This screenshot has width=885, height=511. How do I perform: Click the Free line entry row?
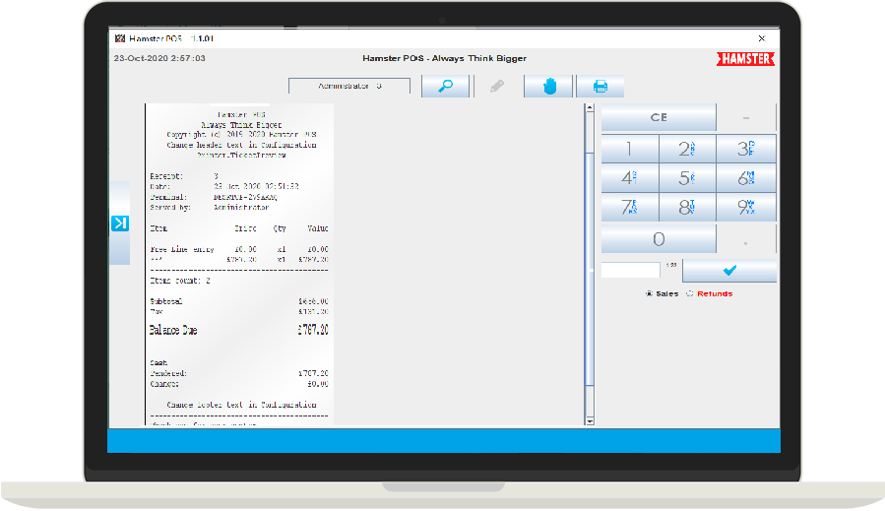pos(239,249)
